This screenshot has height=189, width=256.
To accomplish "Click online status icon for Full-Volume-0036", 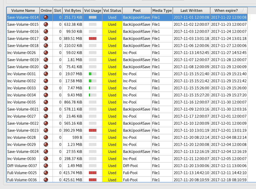I will coord(46,180).
